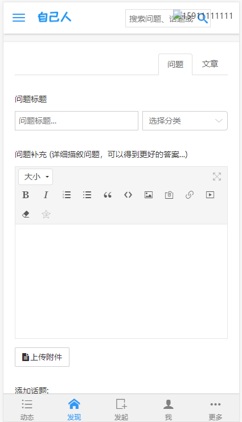
Task: Insert a video
Action: click(x=210, y=195)
